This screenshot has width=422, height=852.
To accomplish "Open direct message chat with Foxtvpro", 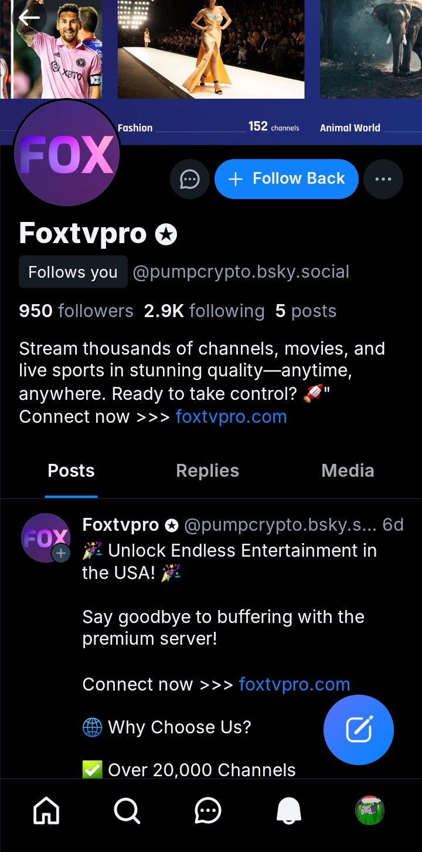I will [x=189, y=179].
